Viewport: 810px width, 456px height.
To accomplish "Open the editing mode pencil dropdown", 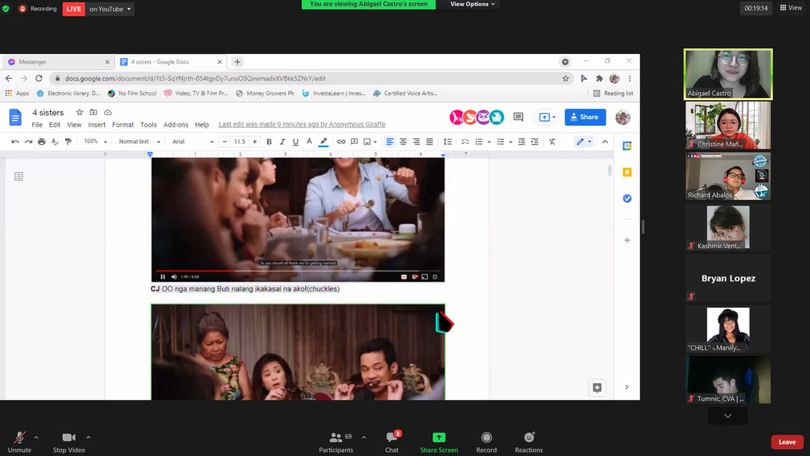I will (584, 142).
